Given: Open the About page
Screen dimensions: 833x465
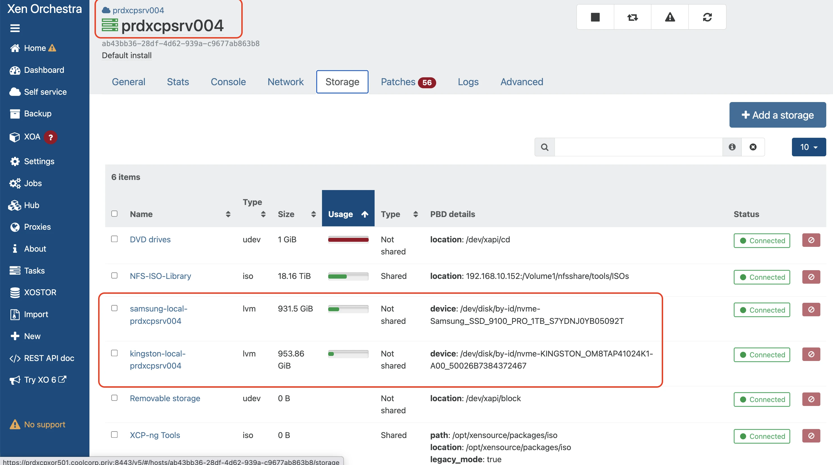Looking at the screenshot, I should tap(28, 249).
